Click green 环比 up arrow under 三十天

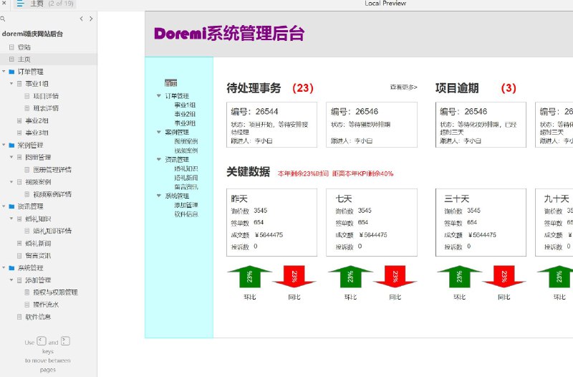coord(459,277)
